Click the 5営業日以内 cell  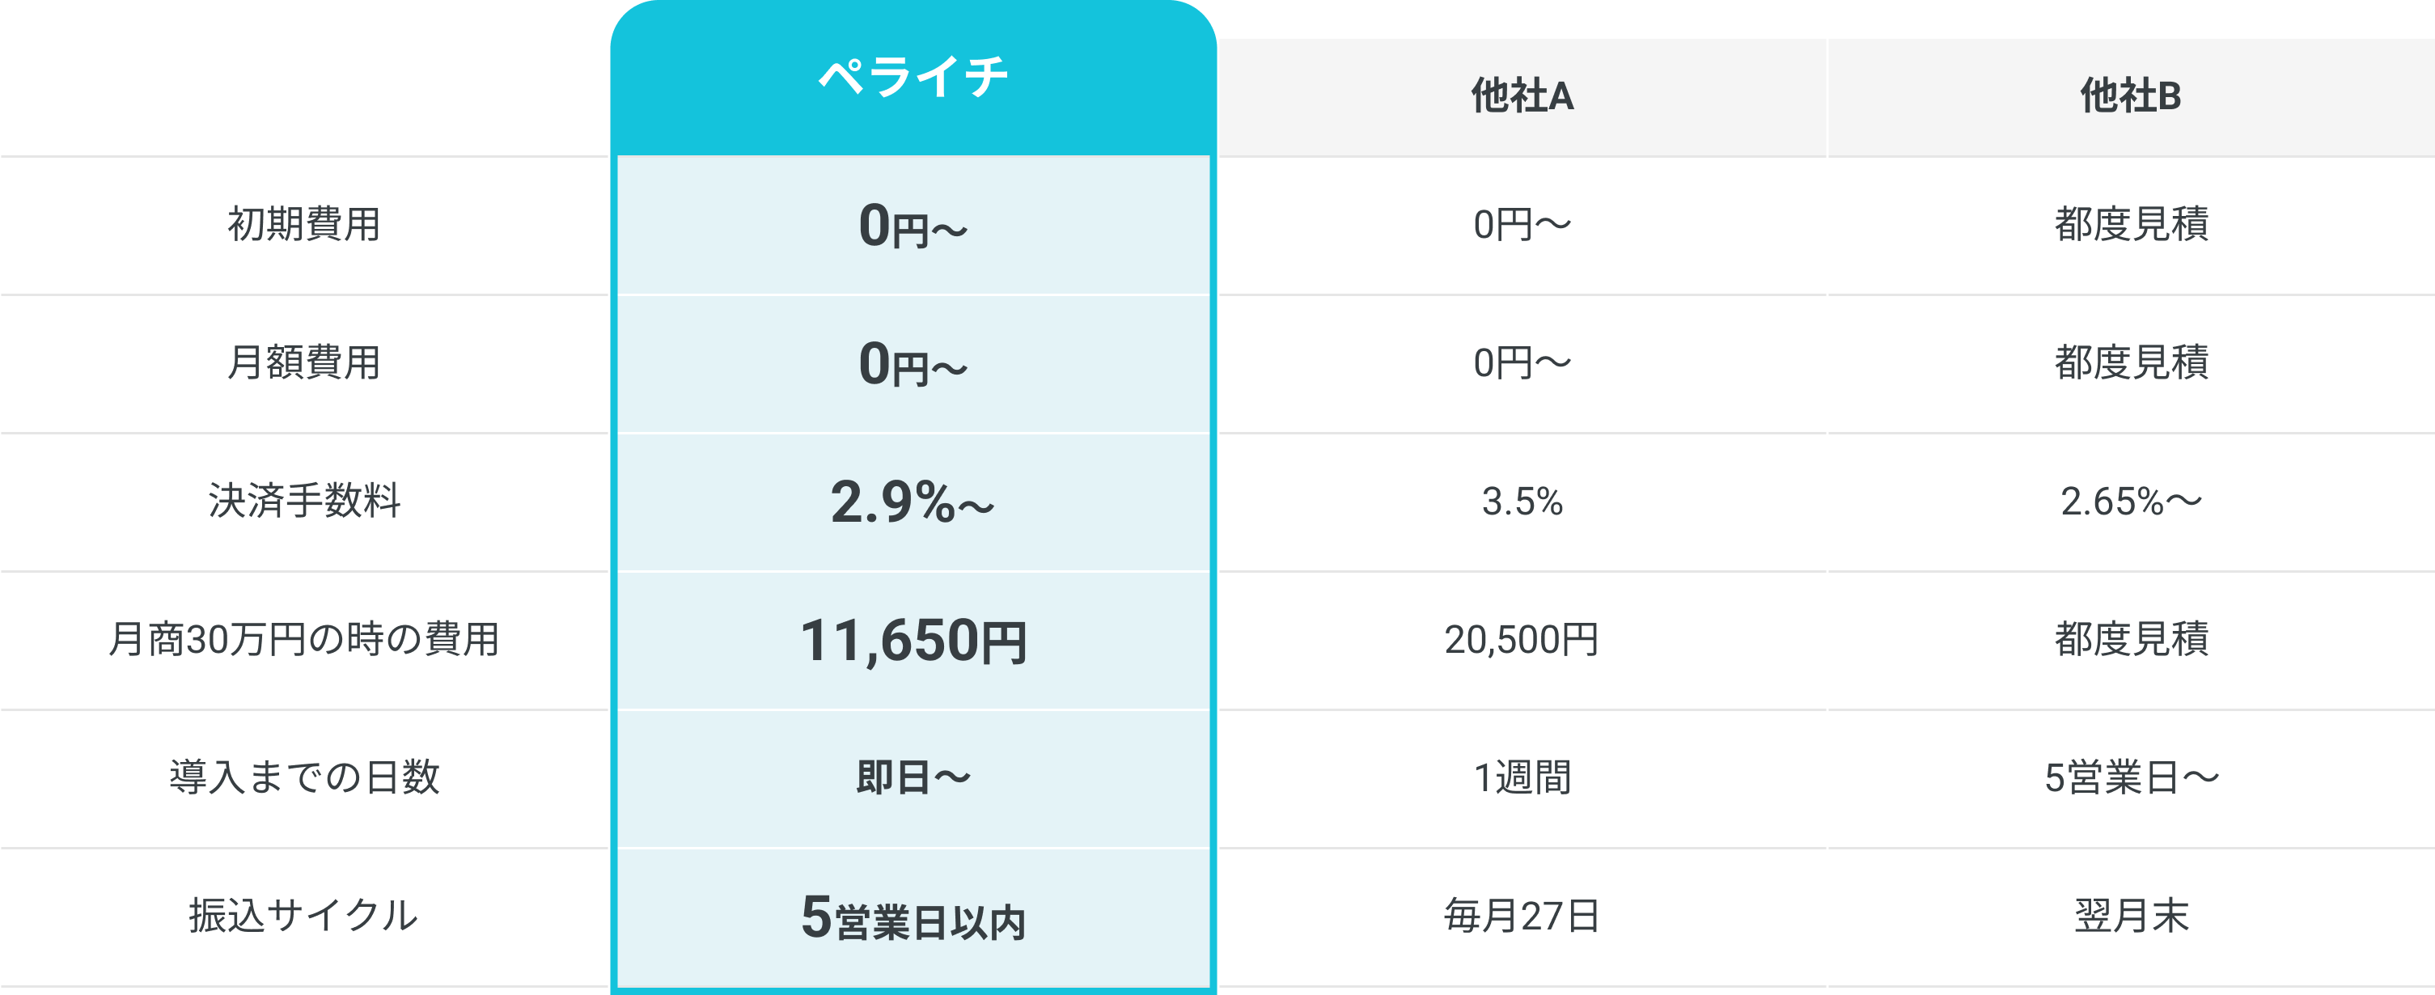(x=913, y=917)
